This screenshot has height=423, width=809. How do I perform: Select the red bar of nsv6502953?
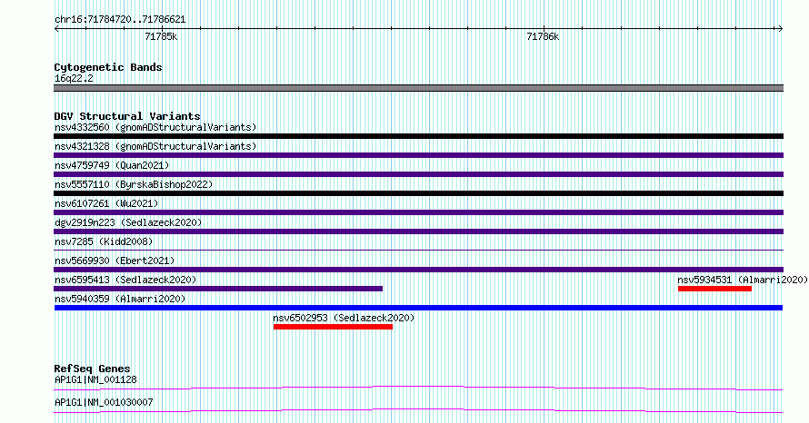pyautogui.click(x=333, y=327)
